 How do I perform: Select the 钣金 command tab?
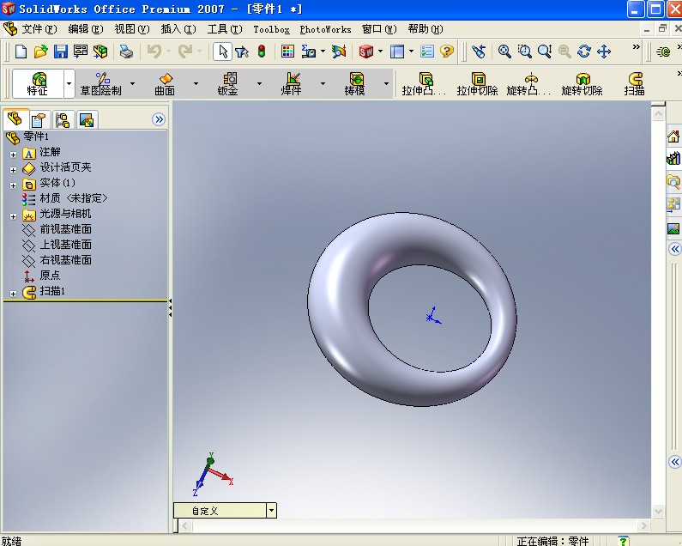coord(228,83)
